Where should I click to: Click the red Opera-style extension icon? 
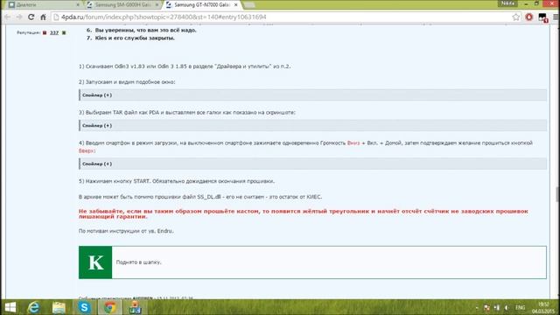(x=529, y=17)
